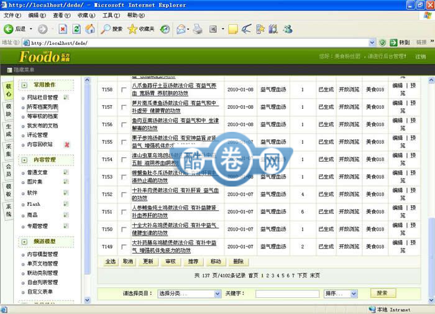This screenshot has height=314, width=435.
Task: Open the 工具 menu
Action: (x=111, y=16)
